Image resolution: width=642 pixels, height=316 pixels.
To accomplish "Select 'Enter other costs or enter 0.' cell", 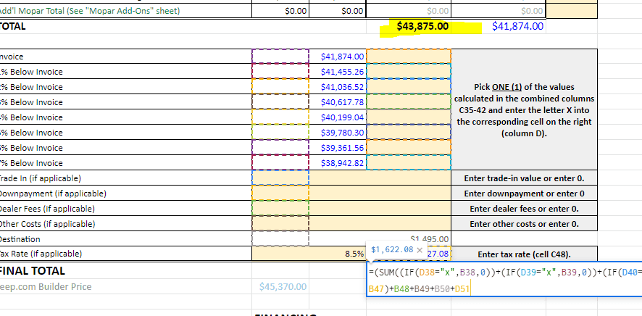I will tap(524, 224).
